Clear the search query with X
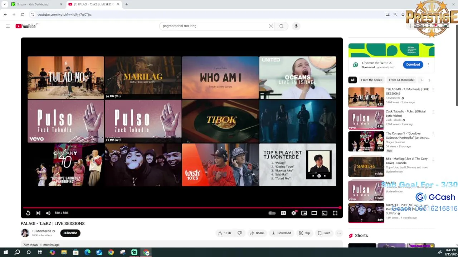The width and height of the screenshot is (458, 257). [271, 26]
